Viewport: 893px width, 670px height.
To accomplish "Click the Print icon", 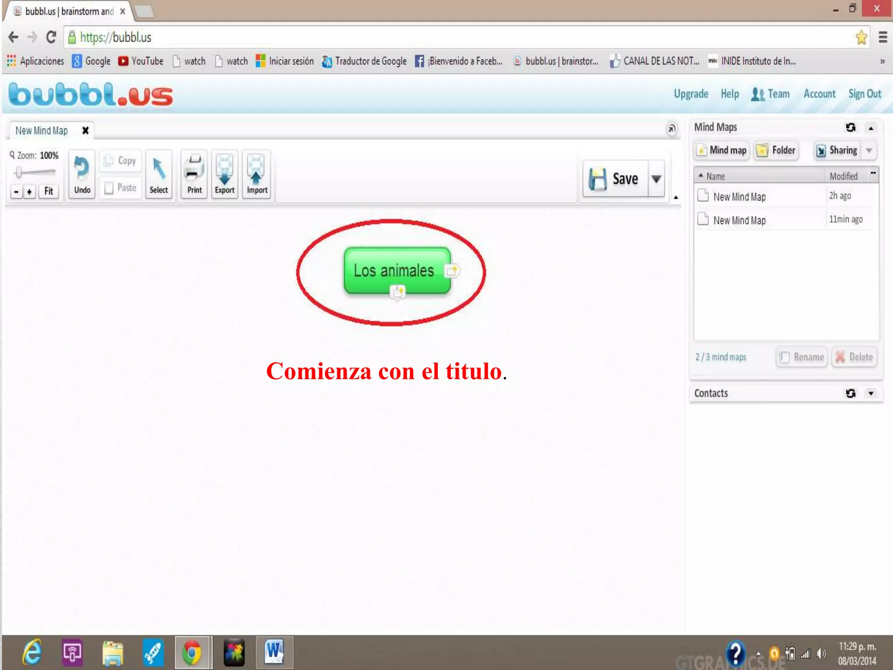I will point(194,169).
